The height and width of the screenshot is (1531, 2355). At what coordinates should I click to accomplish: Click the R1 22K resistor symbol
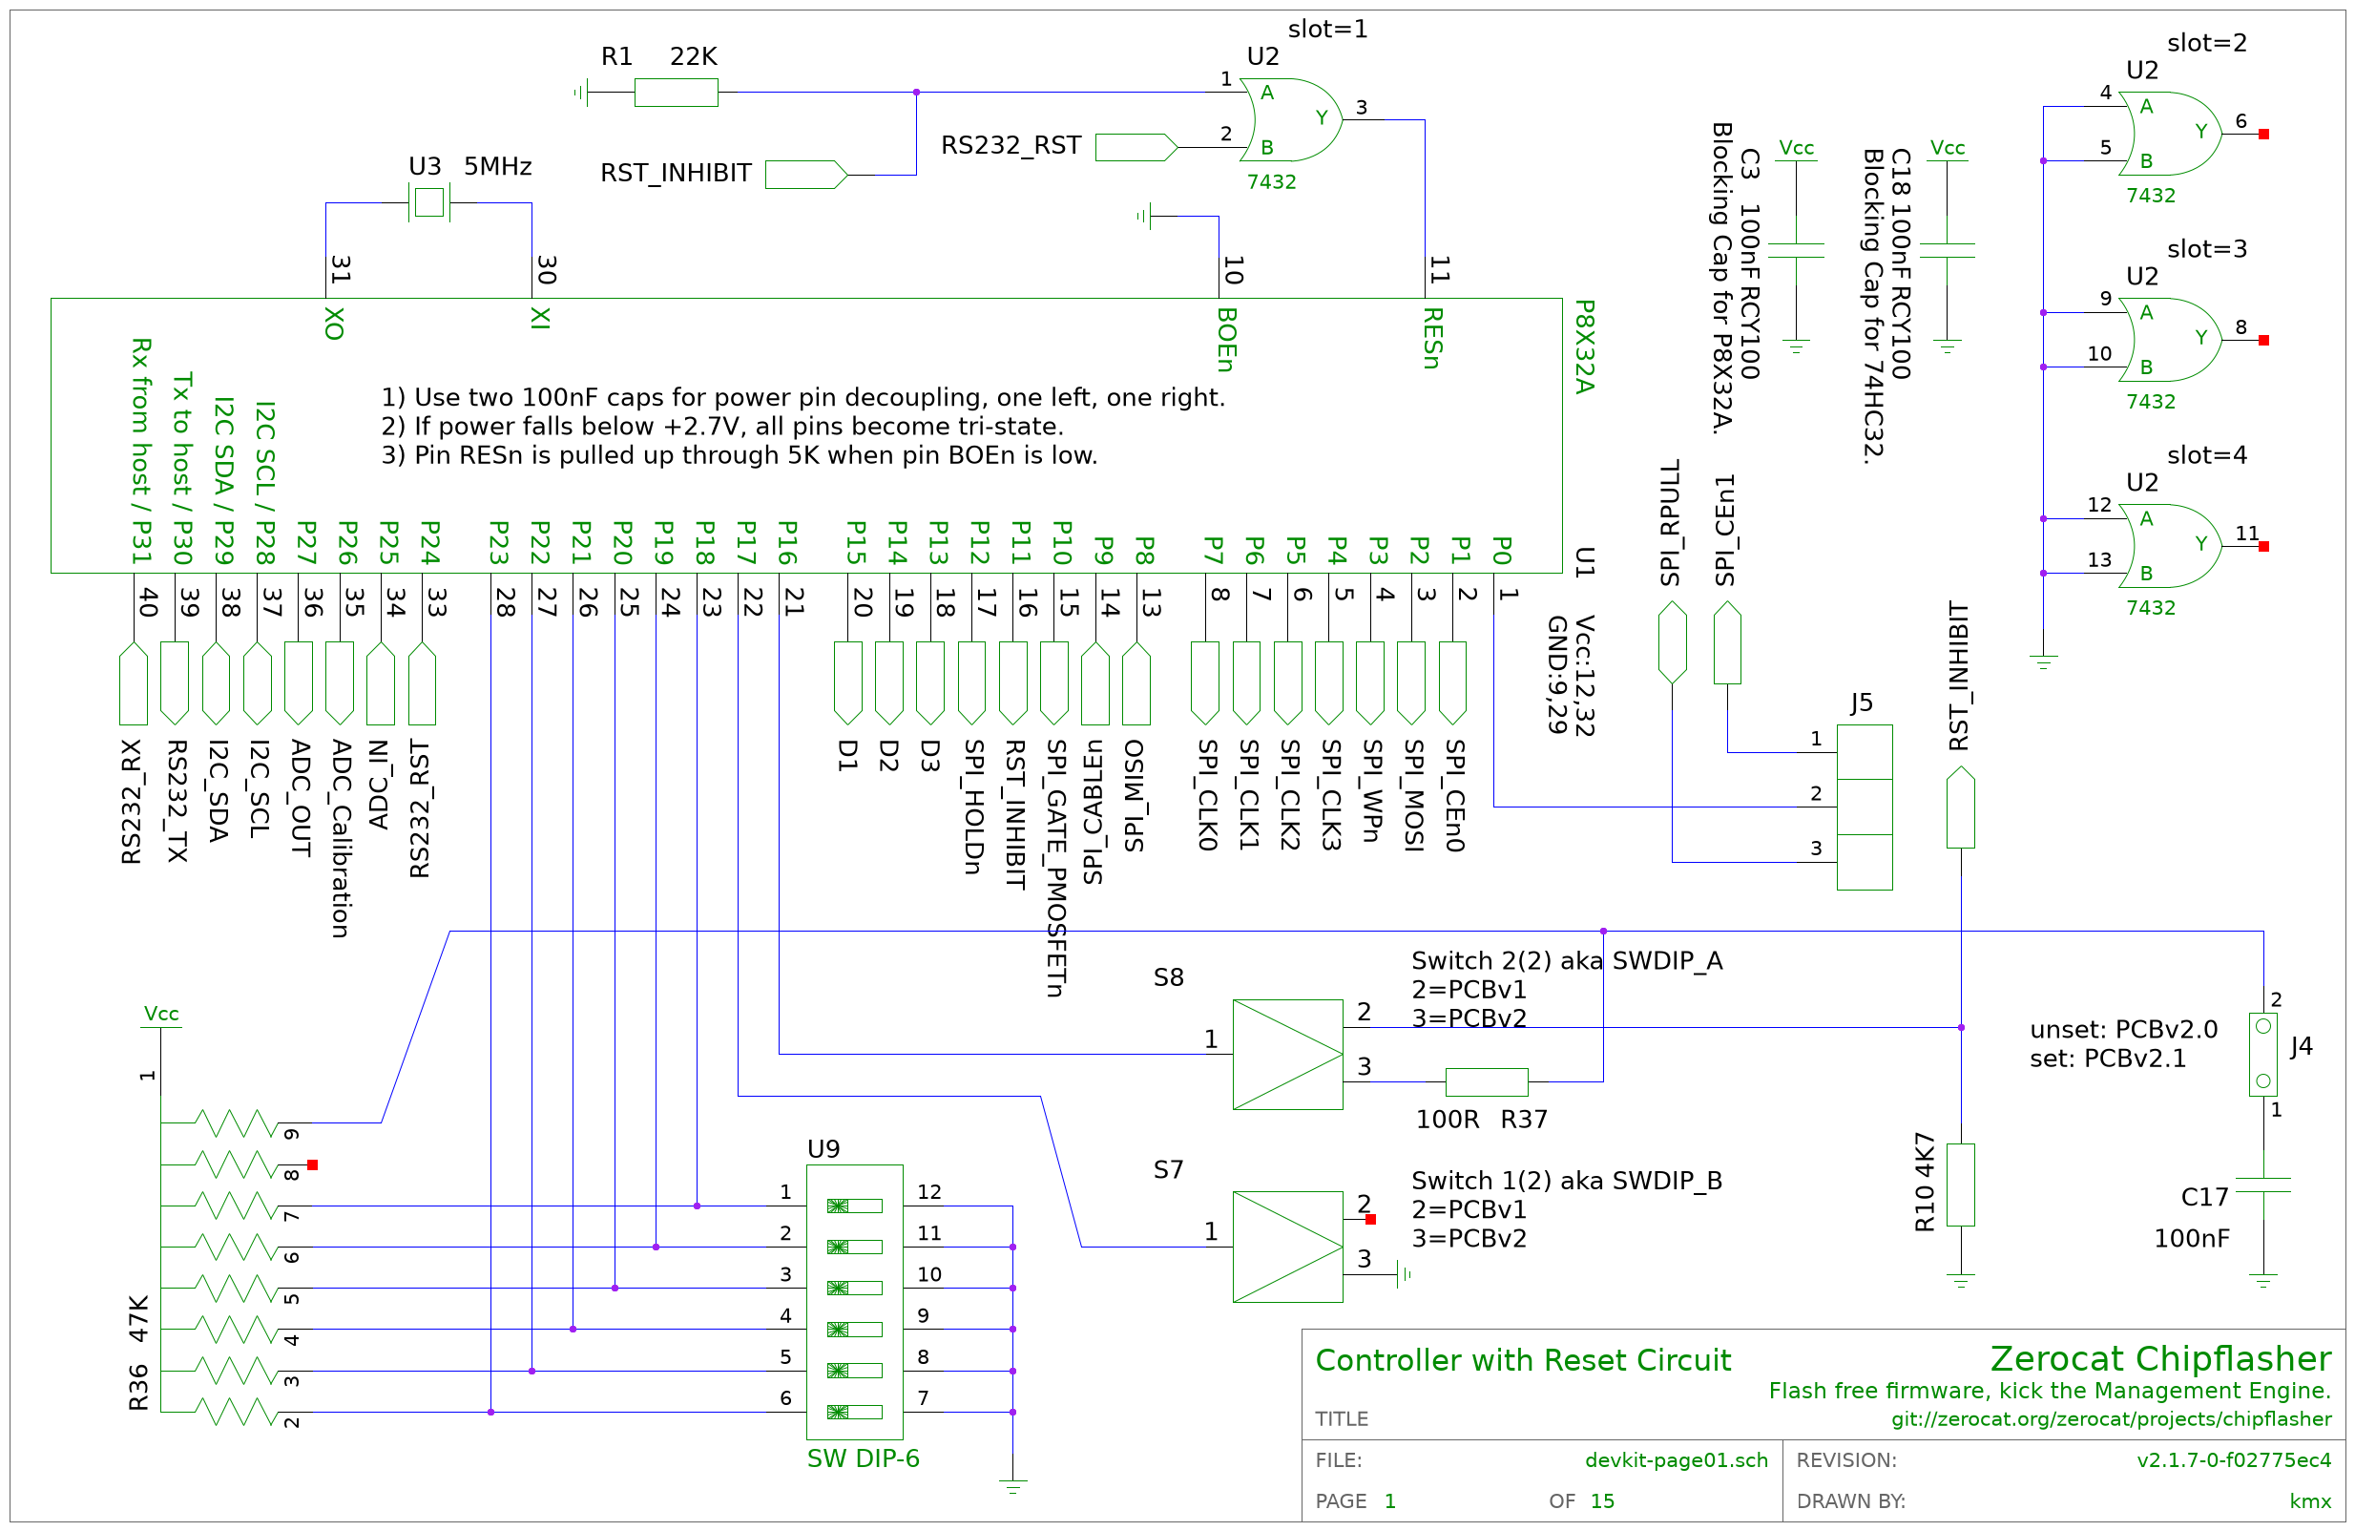click(x=676, y=92)
